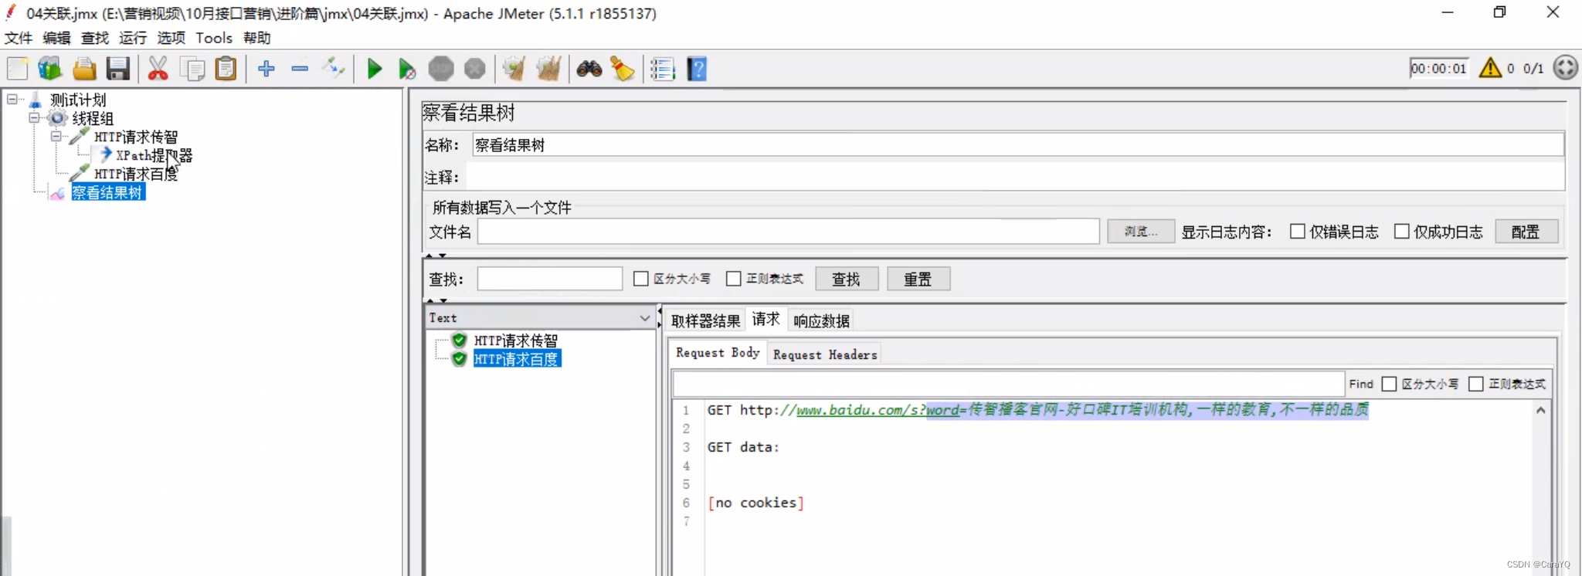Click the 重置 button

[918, 279]
